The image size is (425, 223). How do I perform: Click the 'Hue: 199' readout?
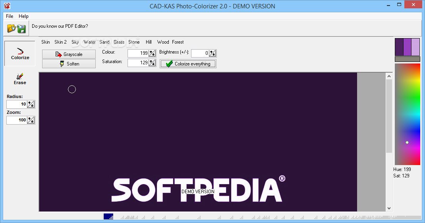pos(402,169)
